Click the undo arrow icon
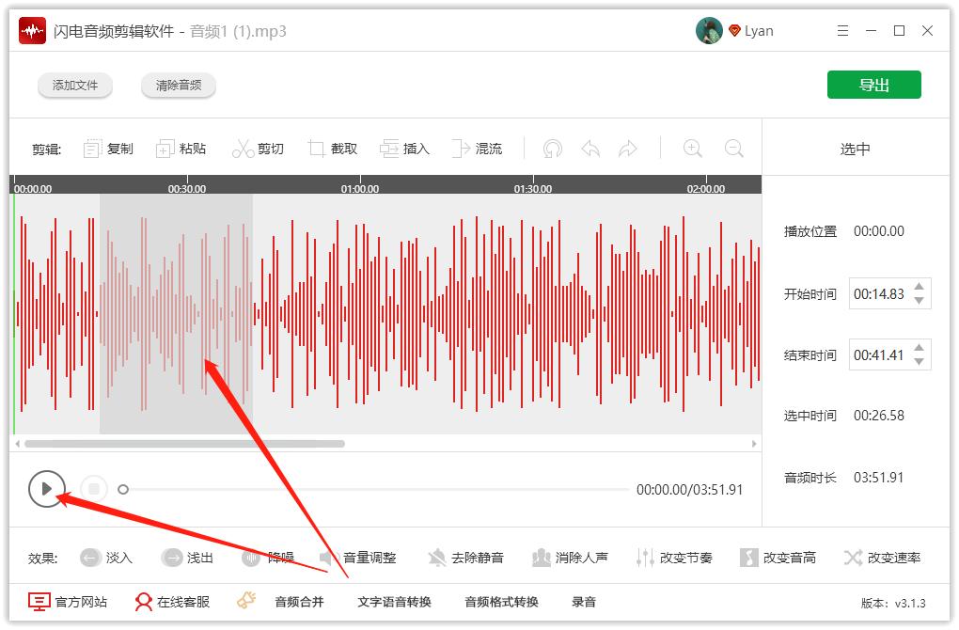Screen dimensions: 959x630 [590, 148]
